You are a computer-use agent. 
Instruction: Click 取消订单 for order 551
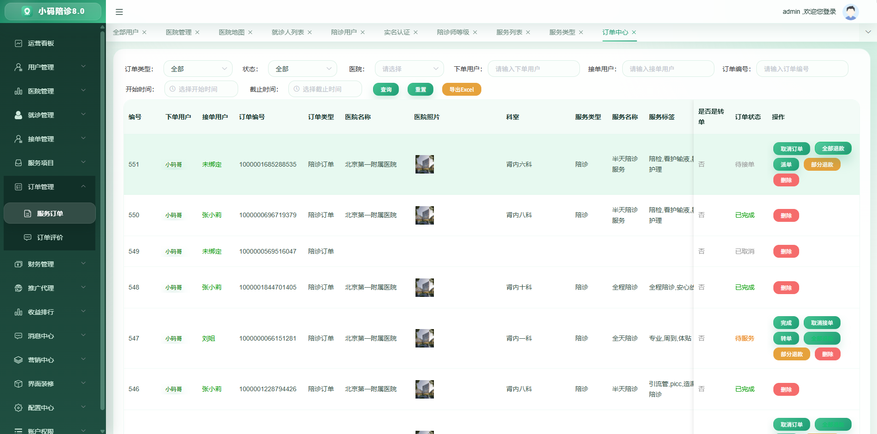(791, 149)
